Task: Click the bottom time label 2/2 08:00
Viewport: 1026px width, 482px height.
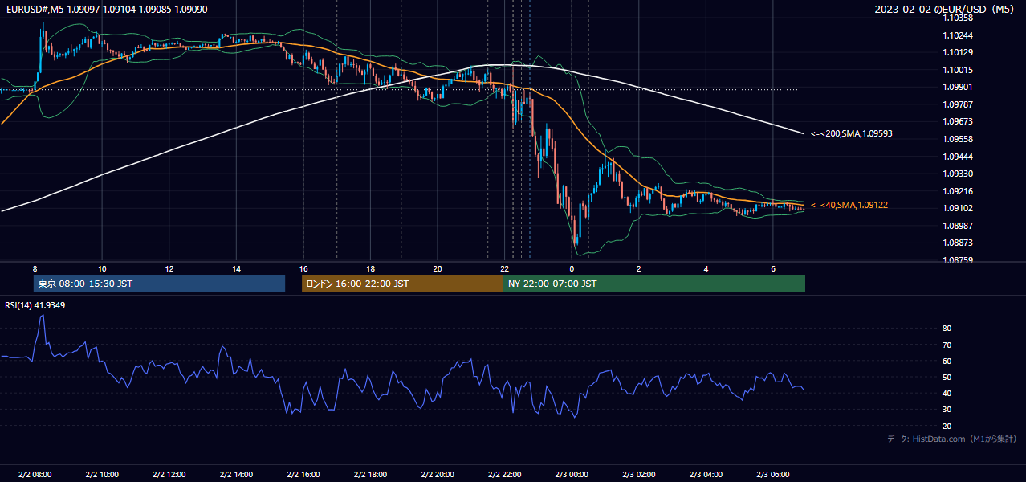Action: click(x=35, y=474)
